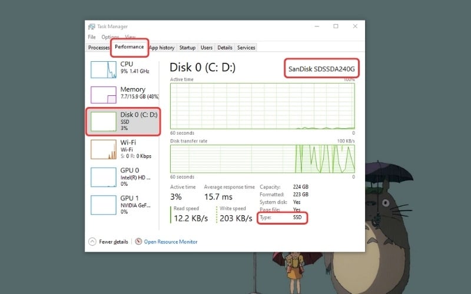This screenshot has width=471, height=294.
Task: Select GPU 0 Intel HD entry
Action: point(123,177)
